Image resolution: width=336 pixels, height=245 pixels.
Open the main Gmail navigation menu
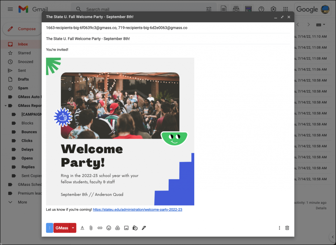pos(10,9)
